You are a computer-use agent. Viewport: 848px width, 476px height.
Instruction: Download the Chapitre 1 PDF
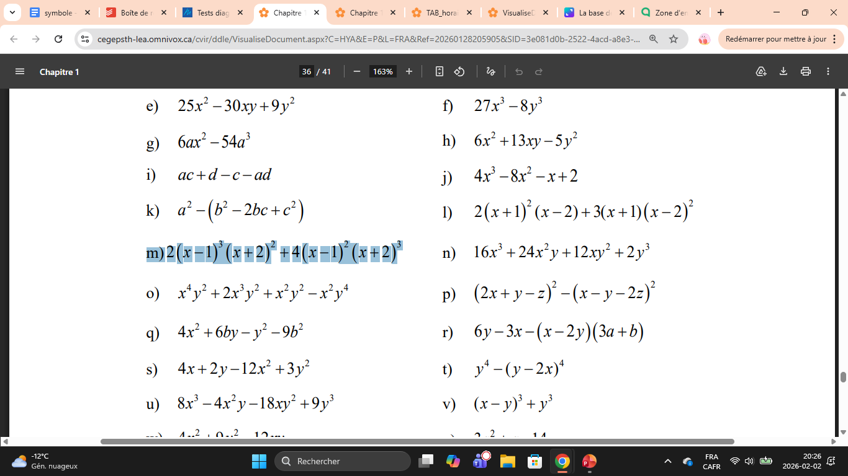pyautogui.click(x=783, y=71)
